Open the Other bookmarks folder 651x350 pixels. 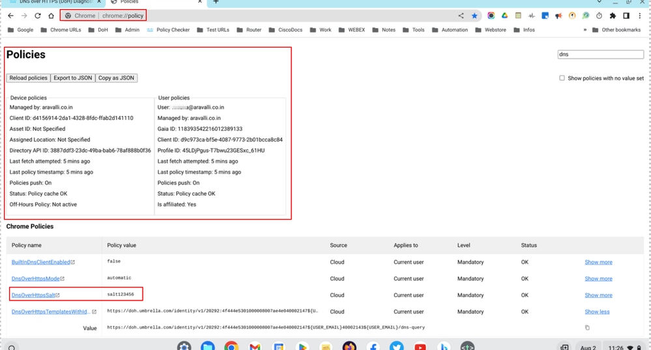point(616,30)
